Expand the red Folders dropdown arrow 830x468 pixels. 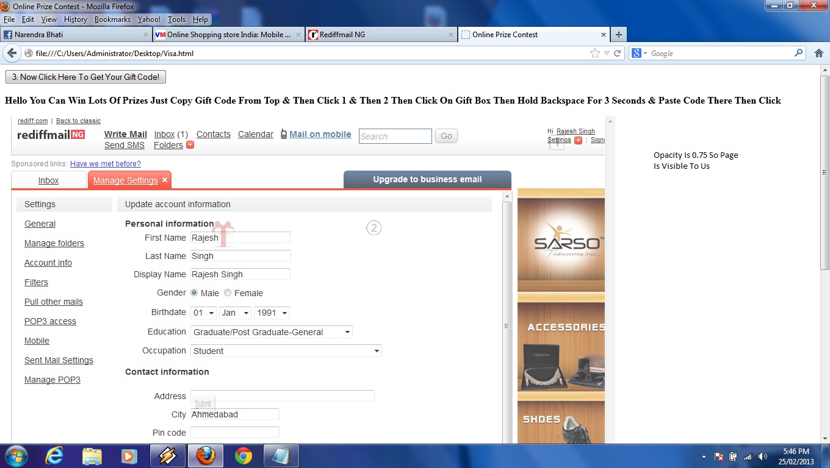(x=190, y=145)
